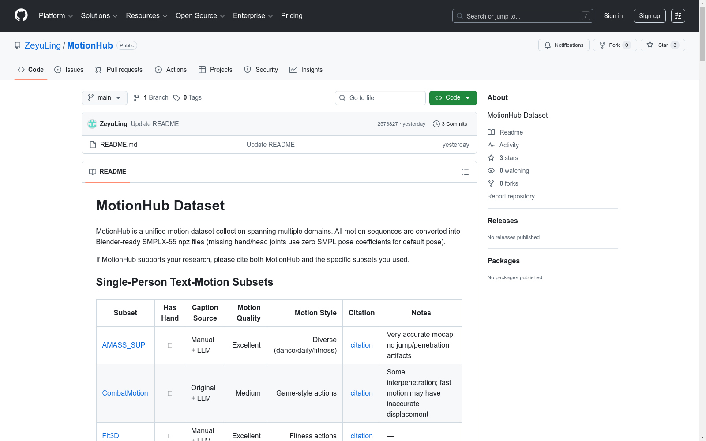
Task: Open the Insights tab
Action: pyautogui.click(x=306, y=70)
